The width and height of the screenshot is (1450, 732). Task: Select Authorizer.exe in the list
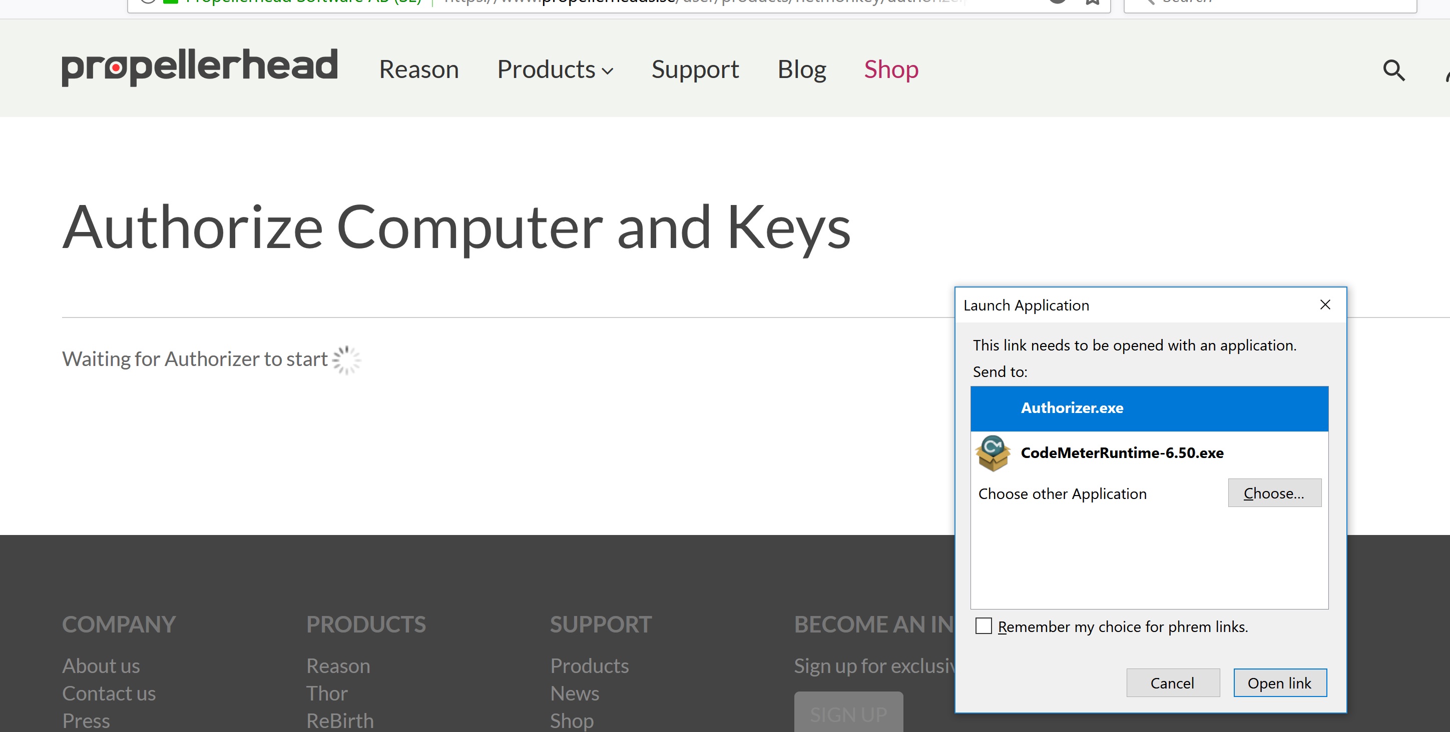coord(1149,408)
